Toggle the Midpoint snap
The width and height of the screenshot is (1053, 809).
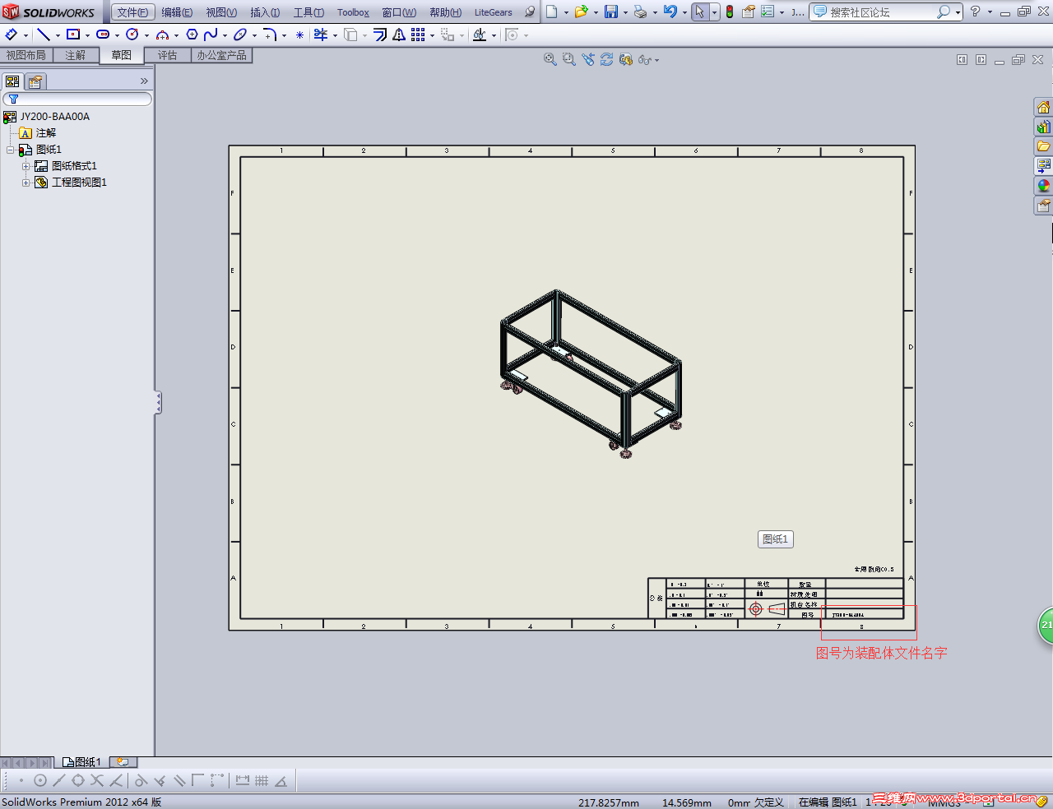[58, 781]
